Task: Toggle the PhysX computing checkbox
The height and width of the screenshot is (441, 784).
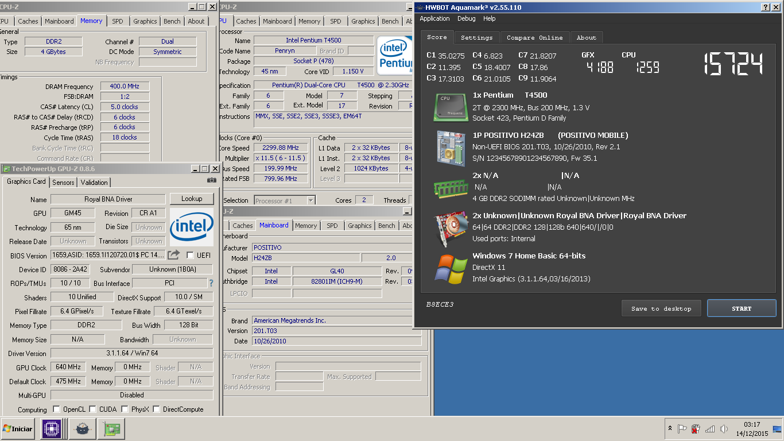Action: (125, 409)
